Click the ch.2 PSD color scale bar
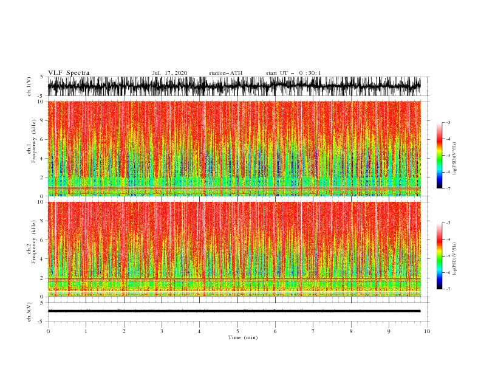Image resolution: width=481 pixels, height=372 pixels. pyautogui.click(x=439, y=256)
